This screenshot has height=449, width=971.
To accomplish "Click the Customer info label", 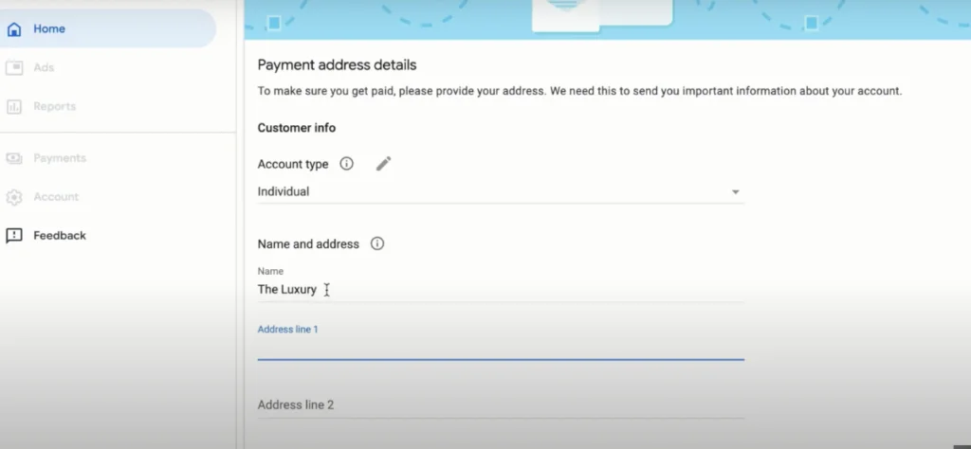I will coord(297,128).
